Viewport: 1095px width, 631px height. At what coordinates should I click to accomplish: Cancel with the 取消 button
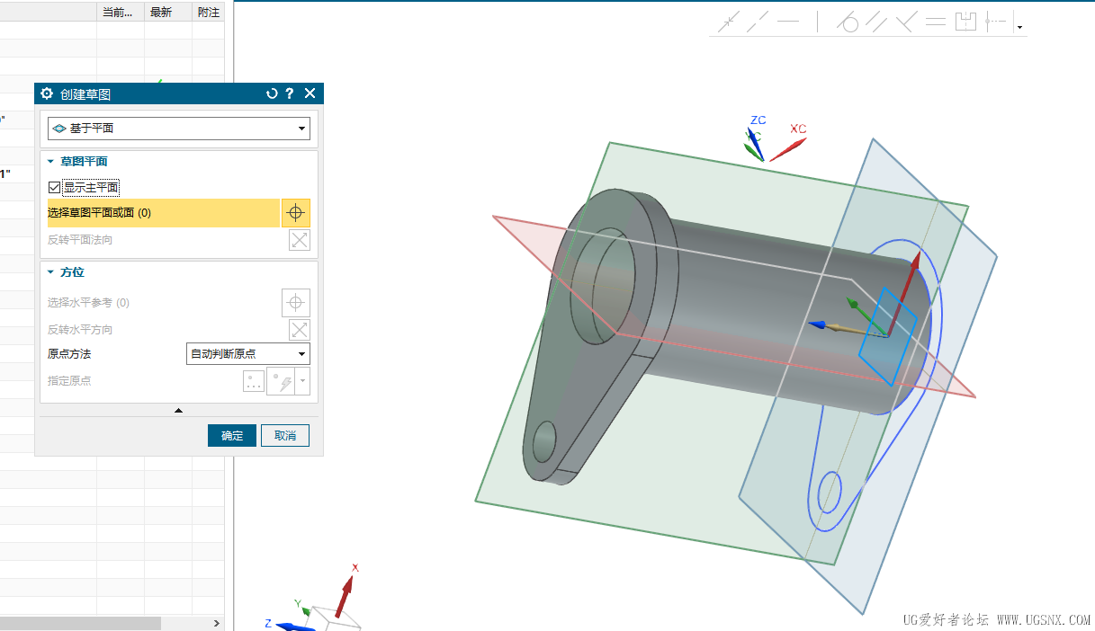(x=285, y=435)
